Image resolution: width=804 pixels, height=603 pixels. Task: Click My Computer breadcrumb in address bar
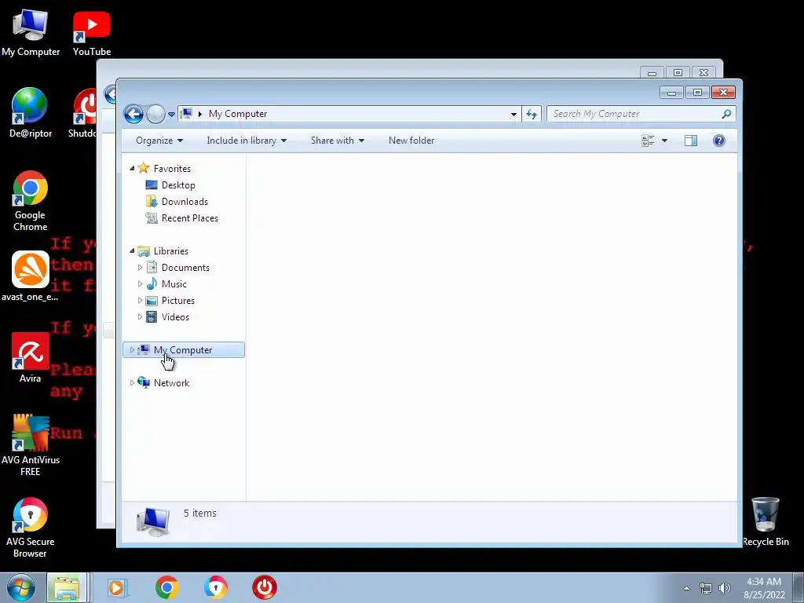coord(238,114)
